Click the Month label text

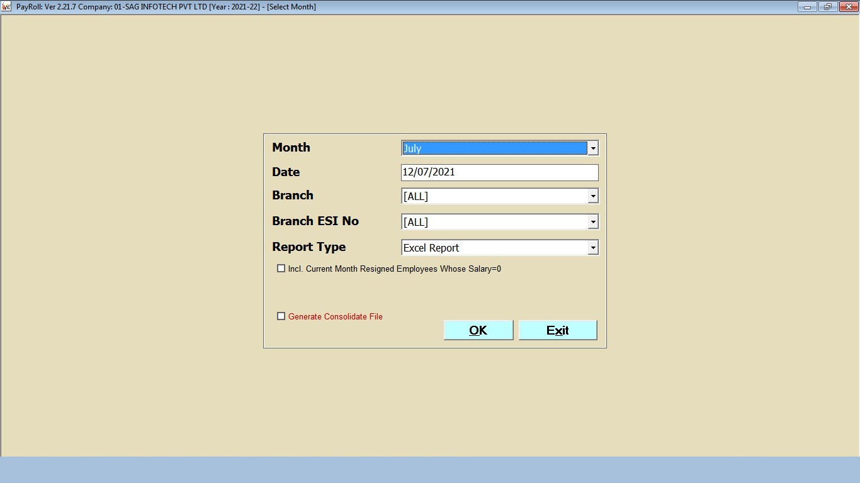click(x=291, y=148)
